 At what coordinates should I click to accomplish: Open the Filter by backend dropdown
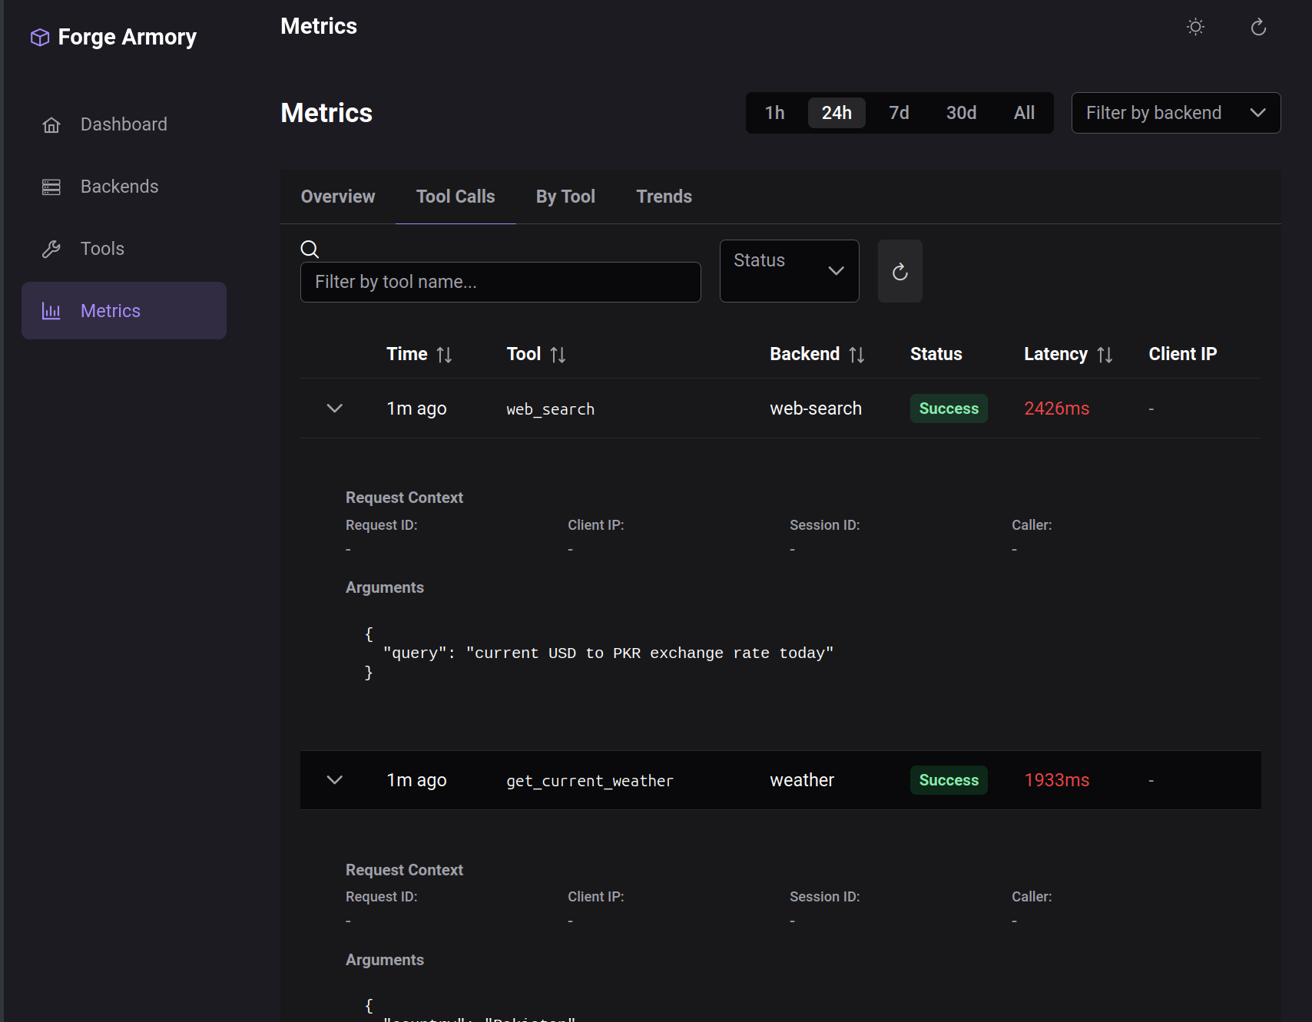tap(1175, 112)
